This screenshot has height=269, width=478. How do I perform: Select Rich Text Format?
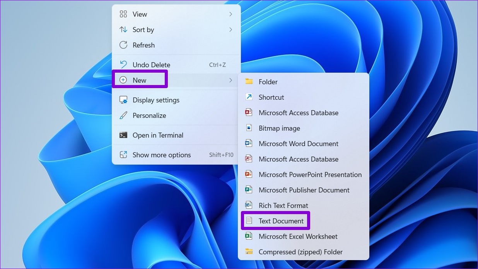(304, 206)
